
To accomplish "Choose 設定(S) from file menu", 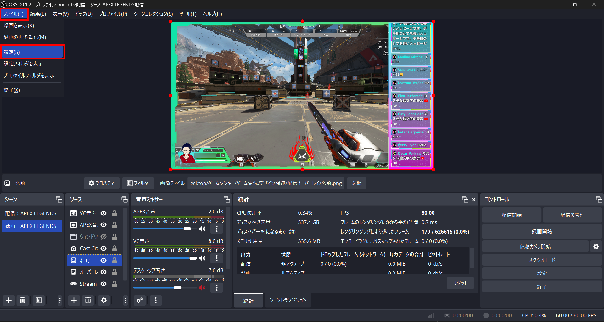I will [33, 52].
